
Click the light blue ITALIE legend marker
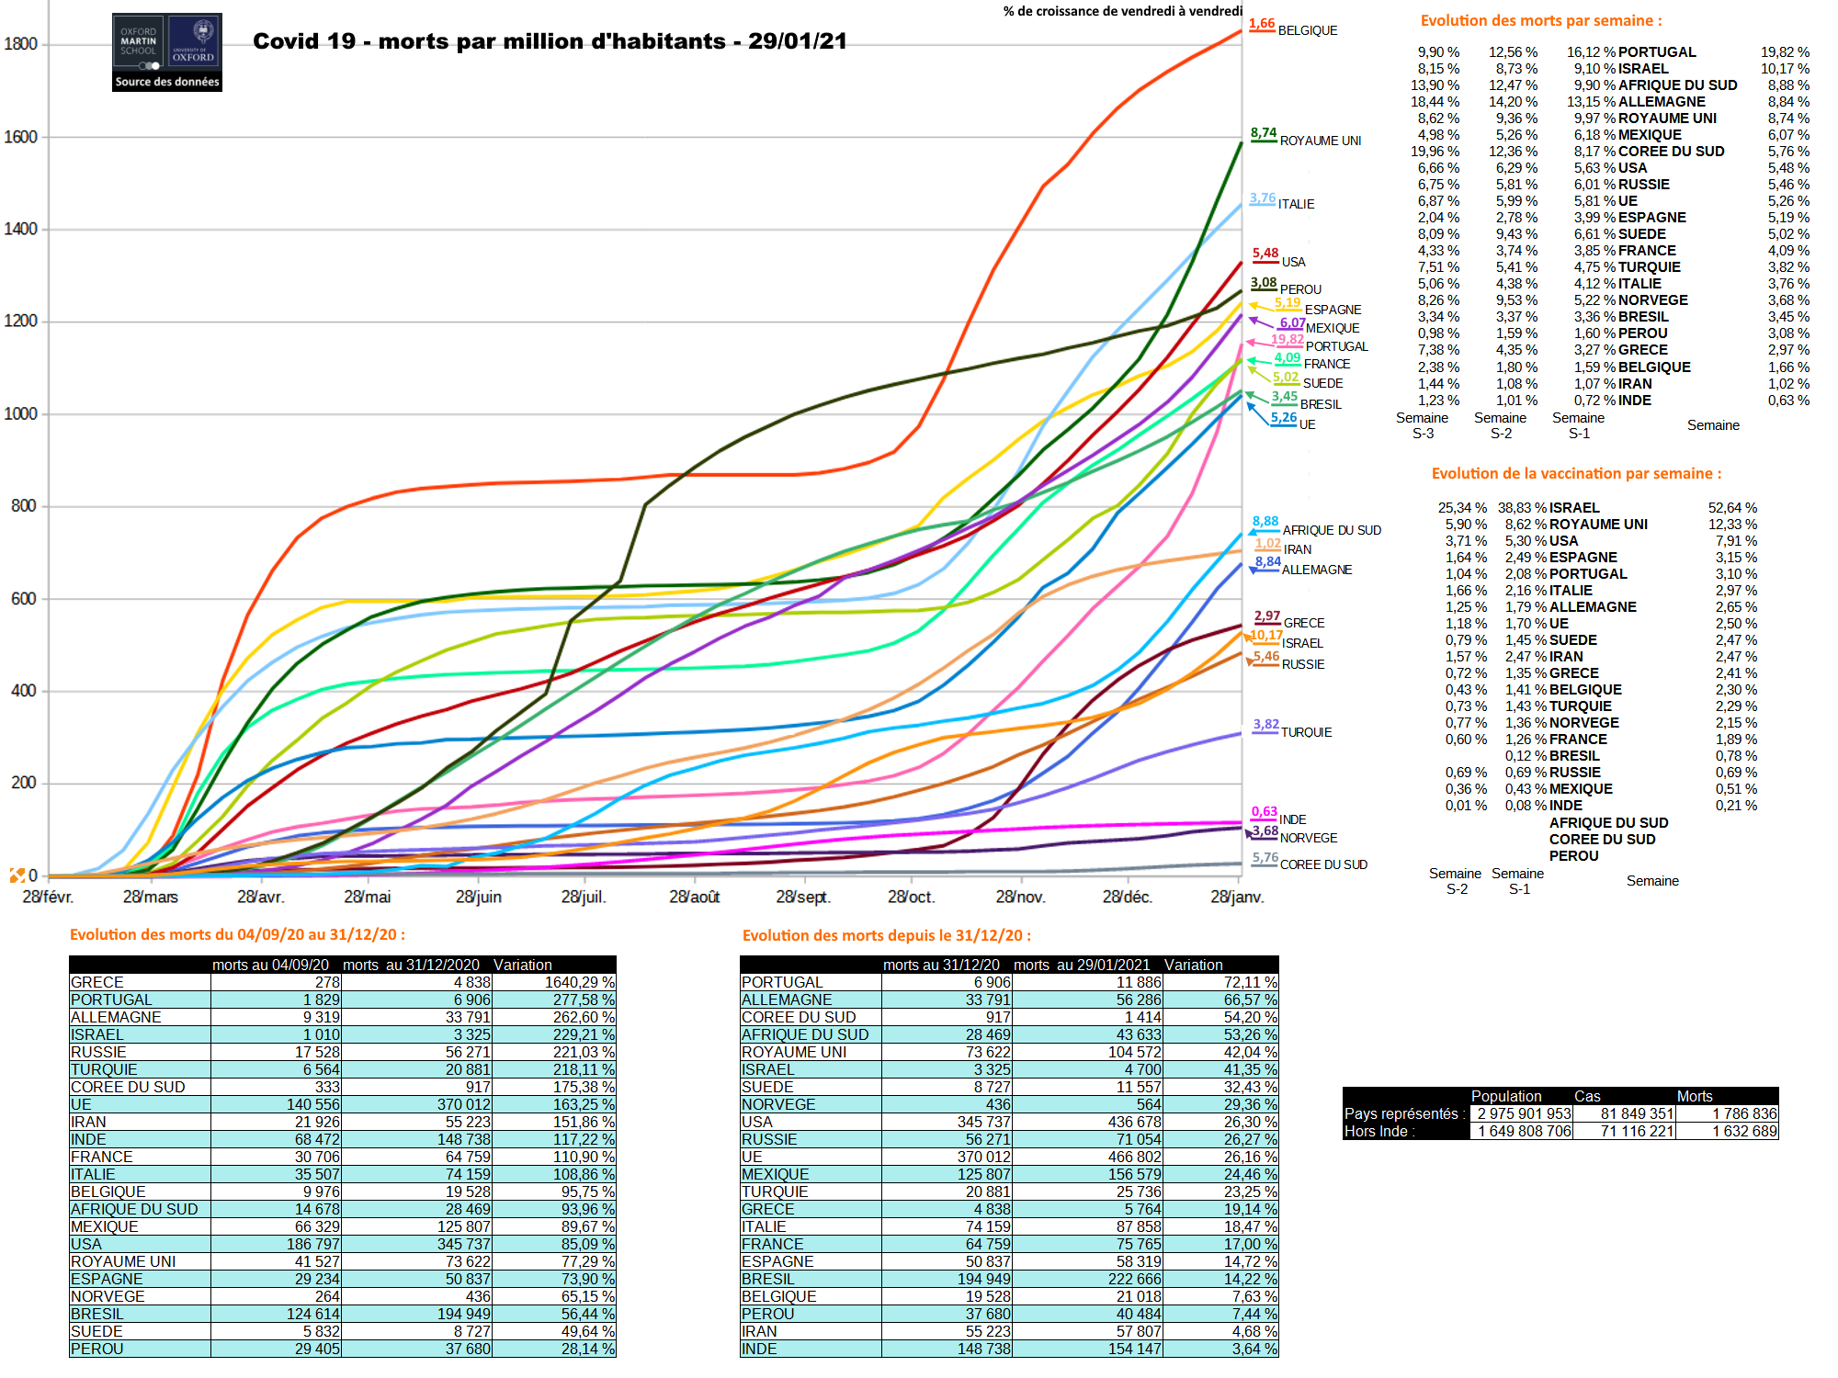(1262, 205)
